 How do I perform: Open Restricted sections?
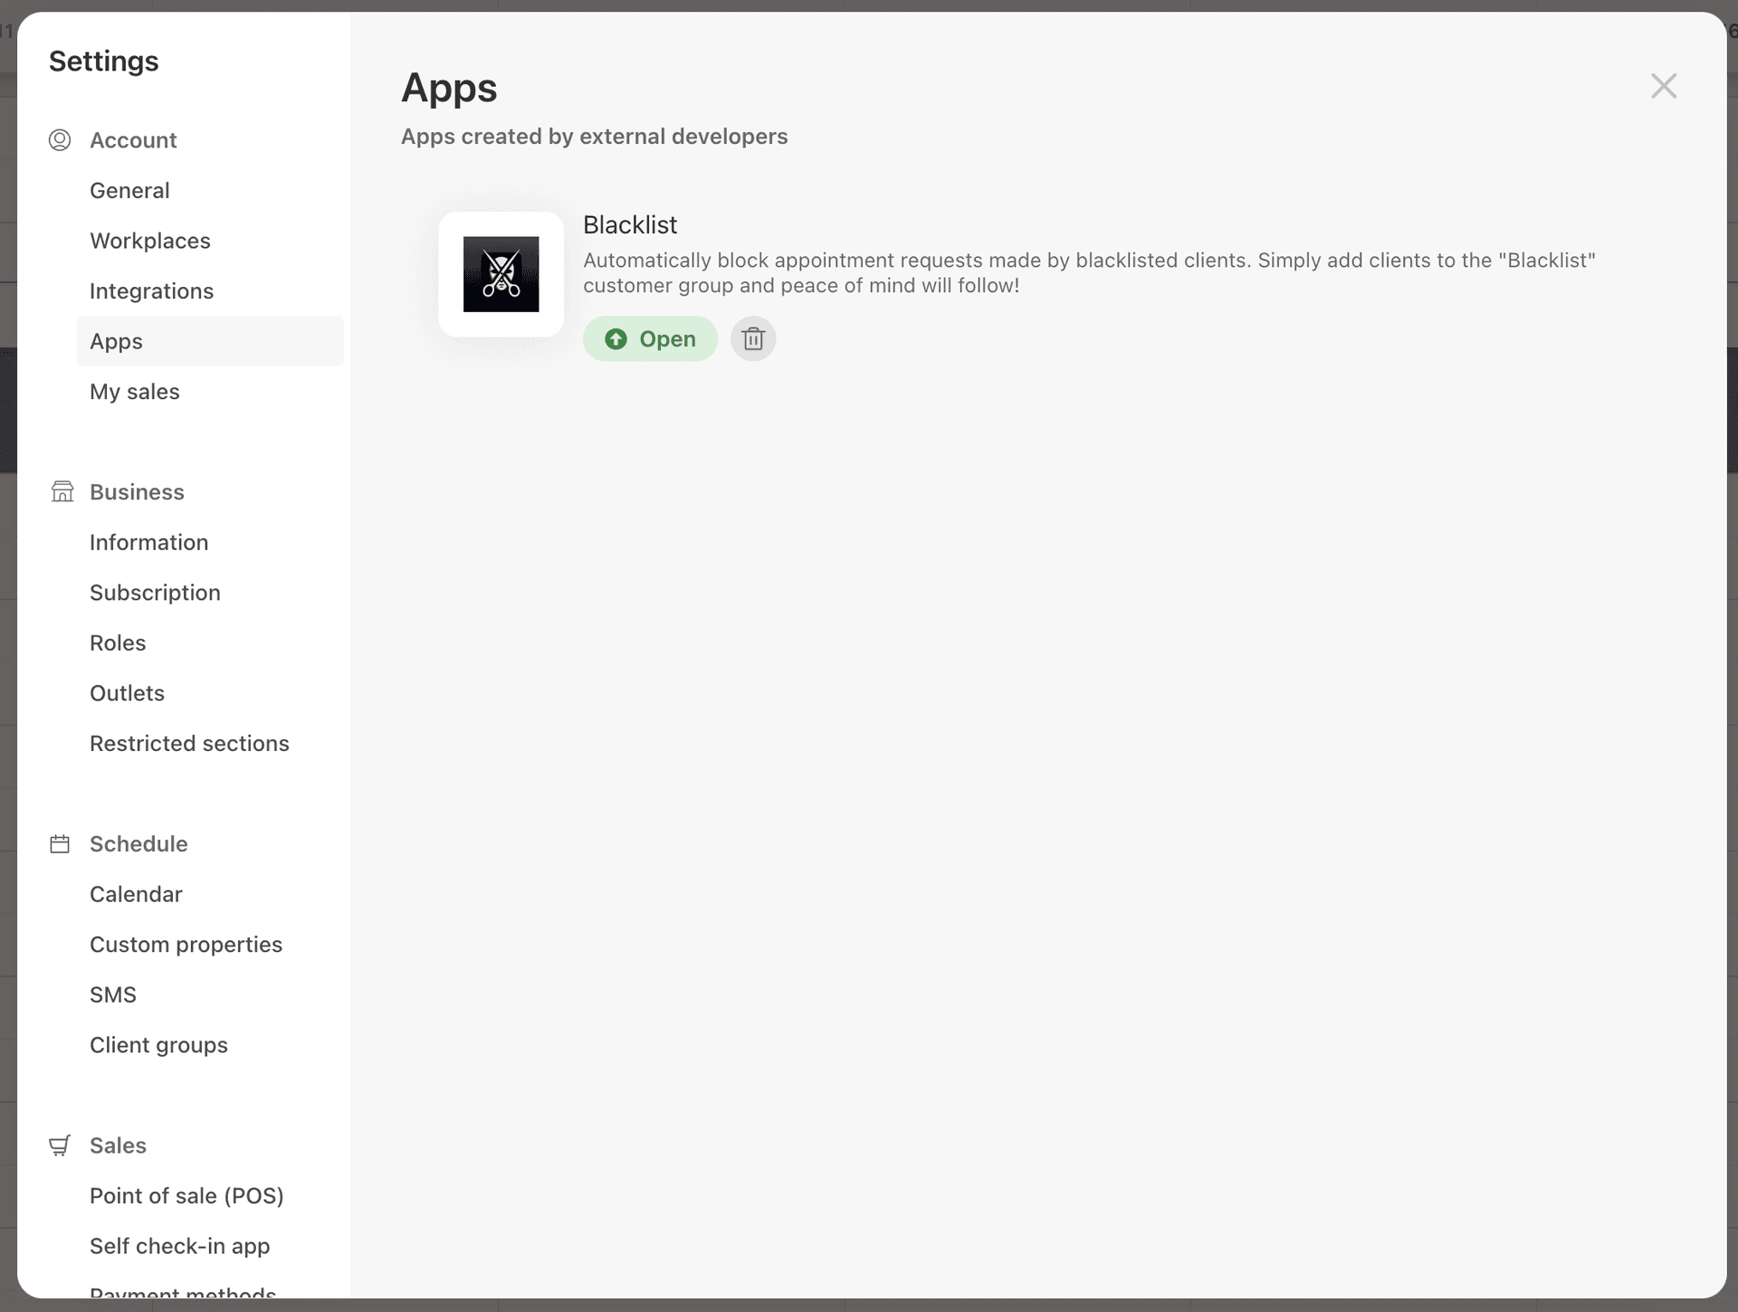click(188, 743)
